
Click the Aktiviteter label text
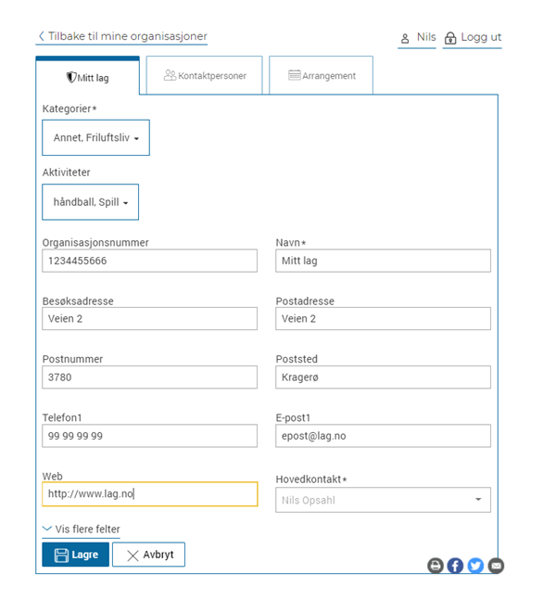tap(66, 172)
